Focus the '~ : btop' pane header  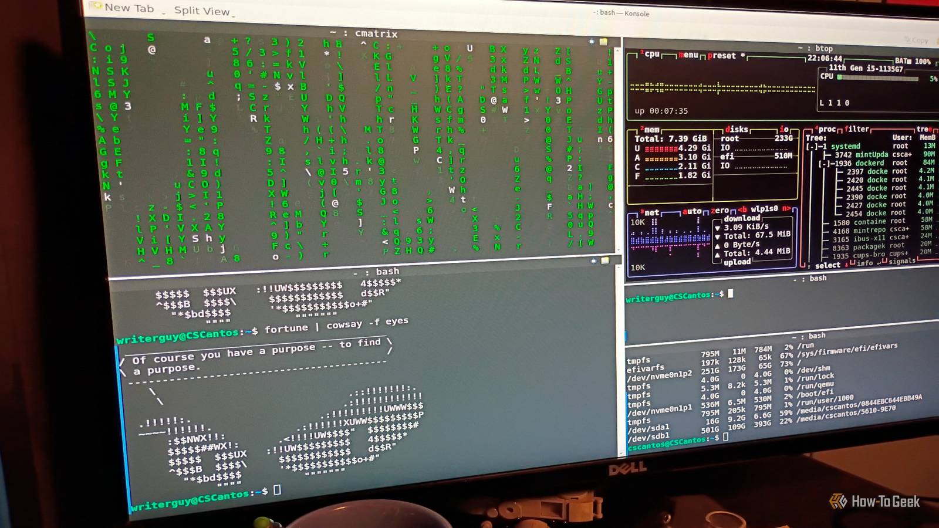[815, 48]
